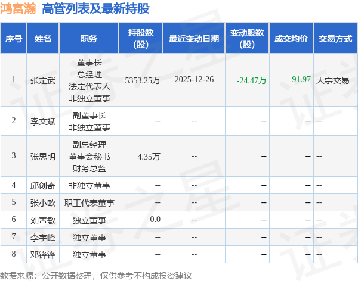Click the 董事长 title in row 1
This screenshot has width=358, height=281.
pos(89,63)
